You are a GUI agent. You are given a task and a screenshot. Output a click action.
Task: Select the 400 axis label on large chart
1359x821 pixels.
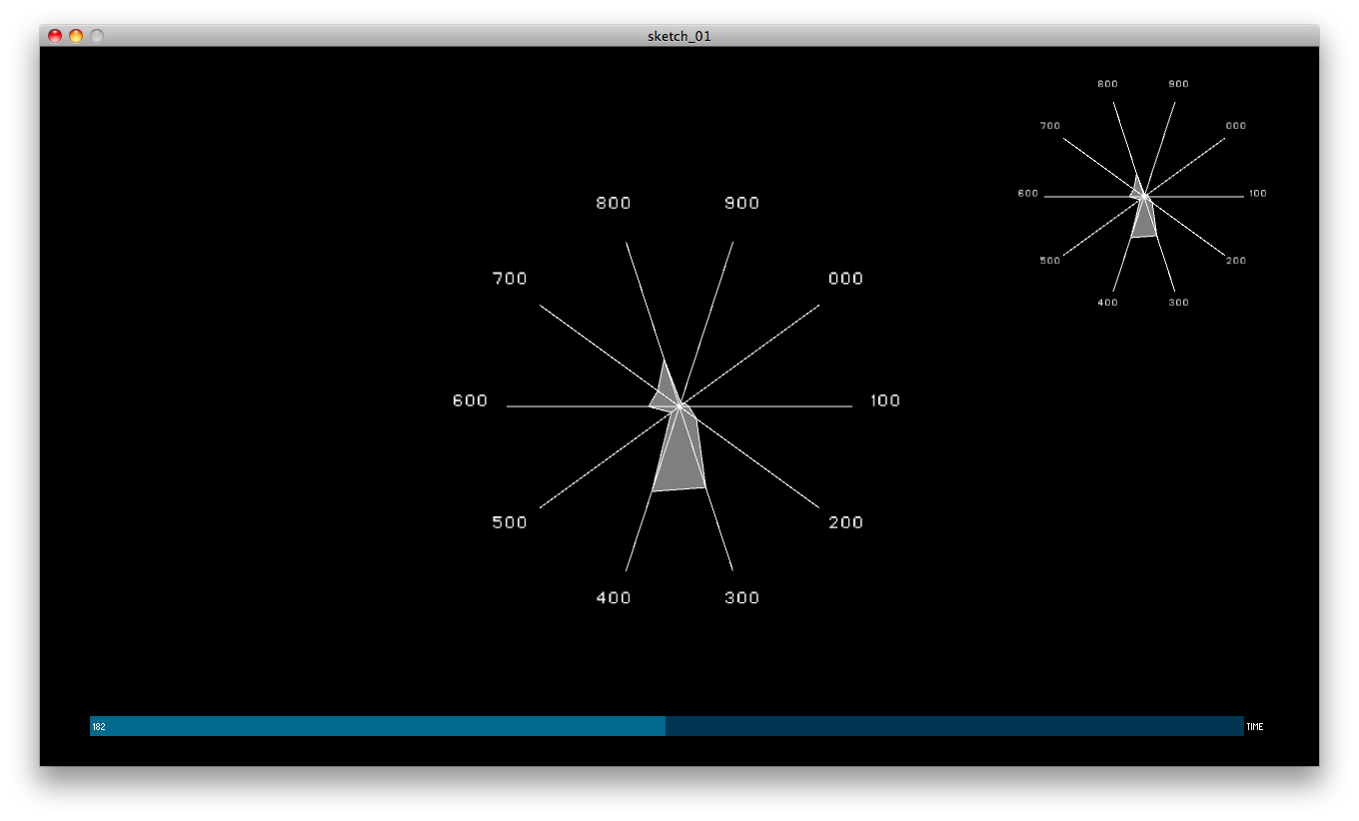click(x=614, y=598)
